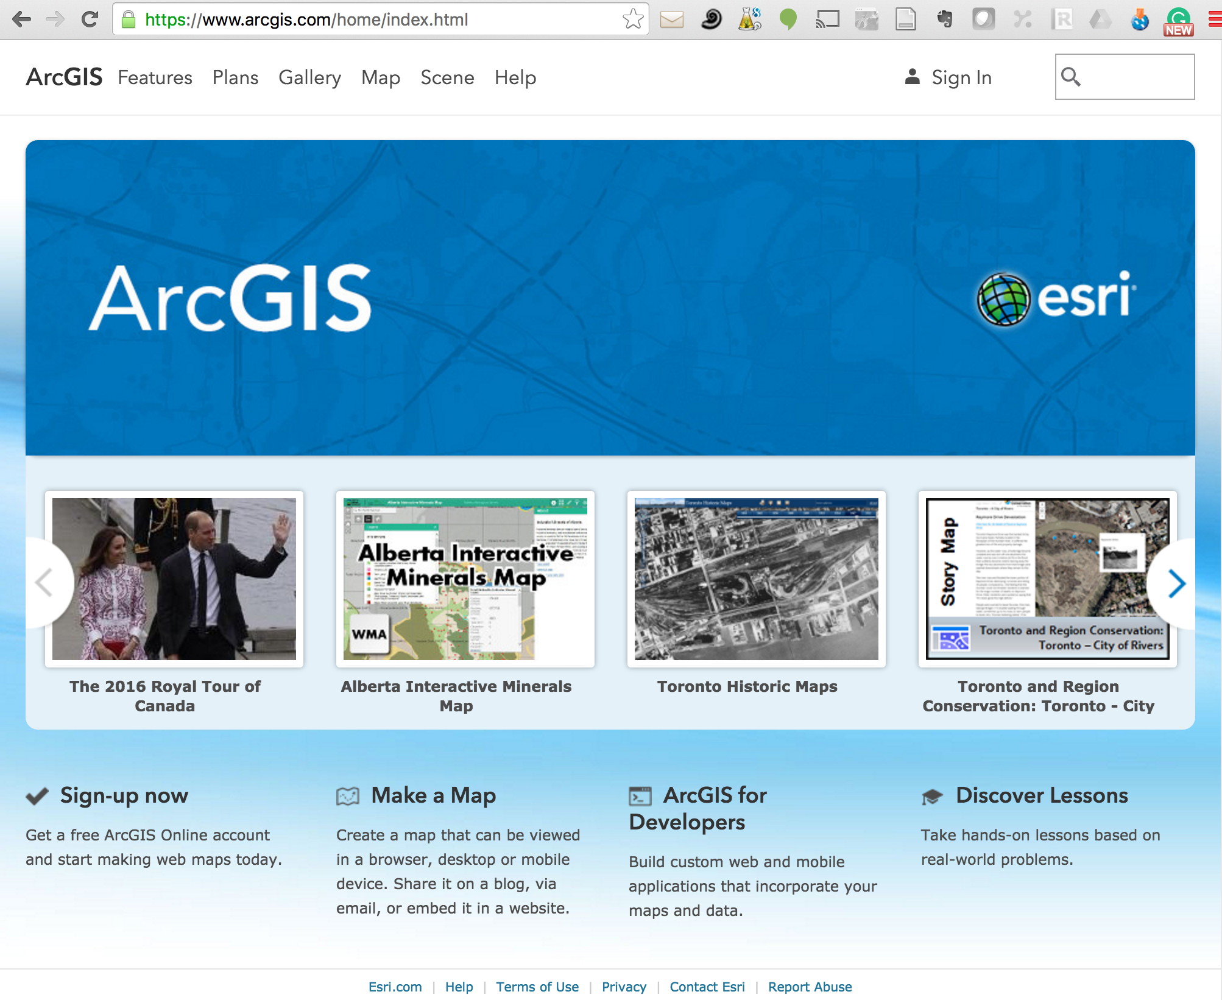Open the Chrome red menu button
This screenshot has width=1222, height=1000.
coord(1215,19)
